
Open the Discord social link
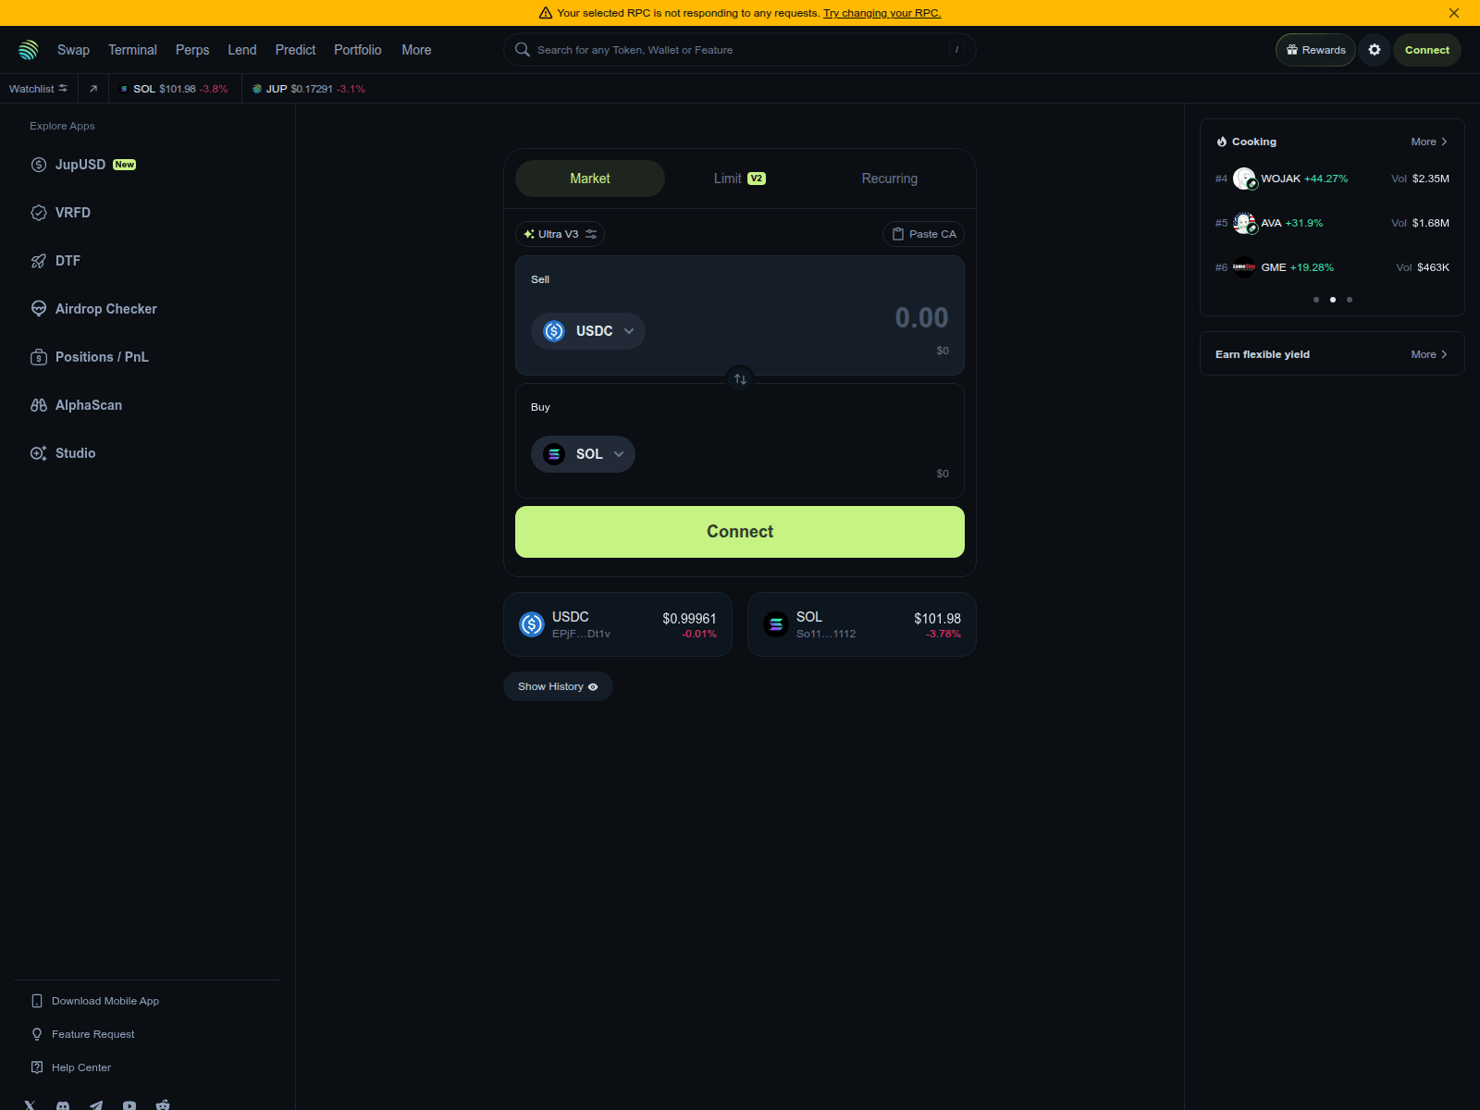[x=63, y=1105]
